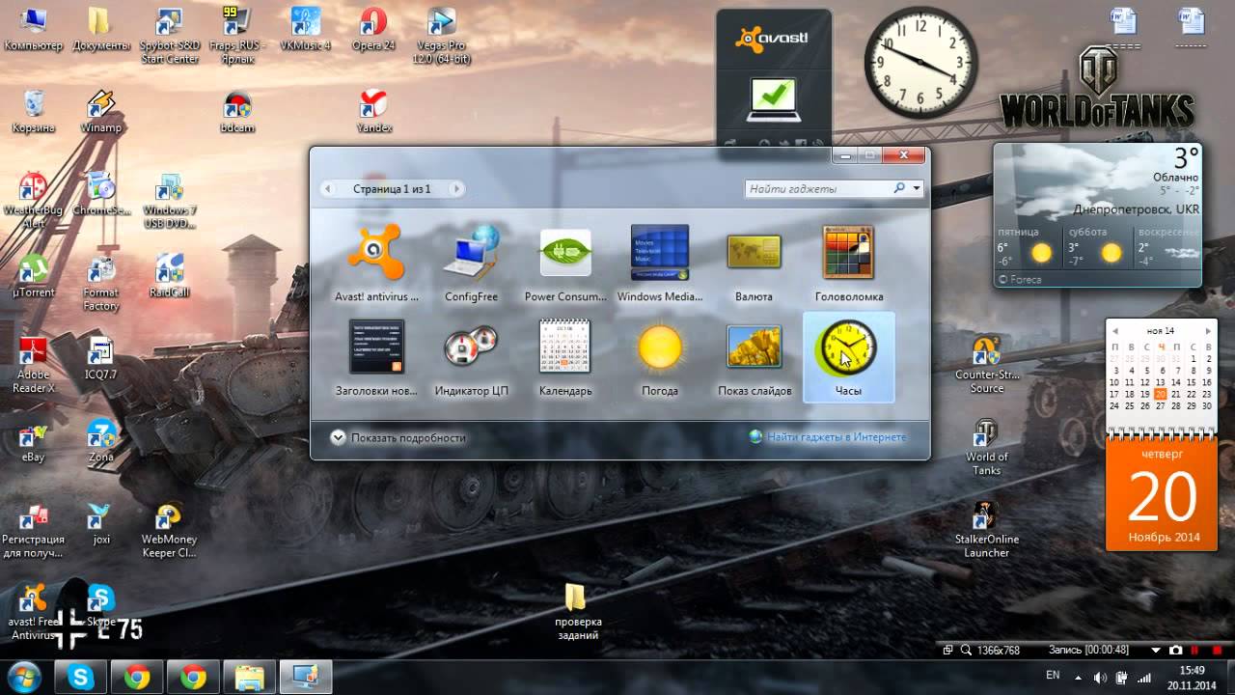Select the Индикатор ЦП gadget
1235x695 pixels.
point(471,358)
